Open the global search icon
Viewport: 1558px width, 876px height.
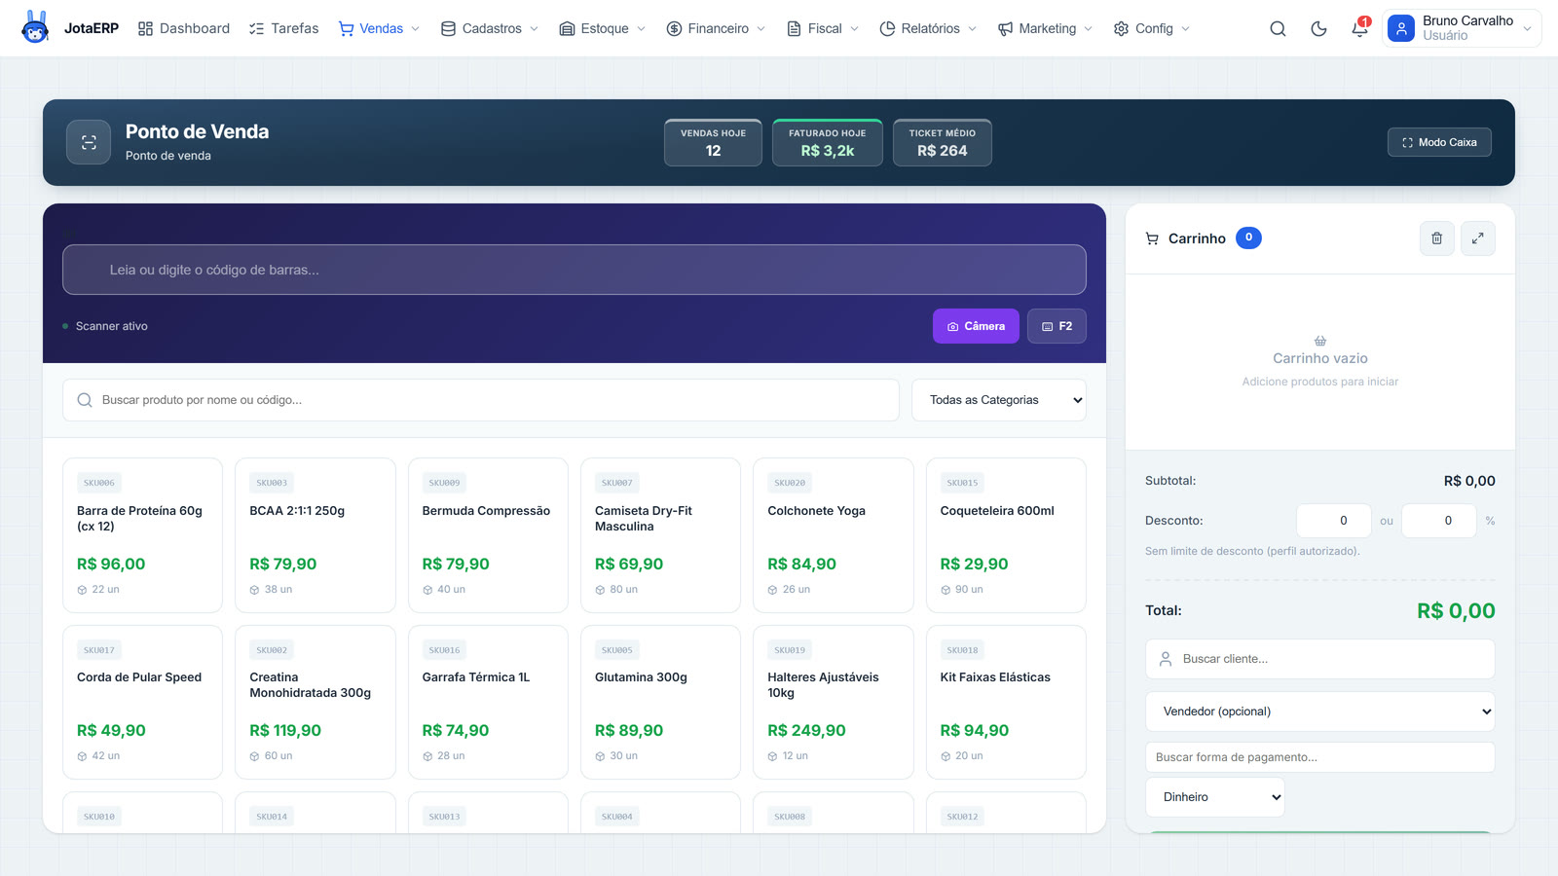pyautogui.click(x=1278, y=29)
